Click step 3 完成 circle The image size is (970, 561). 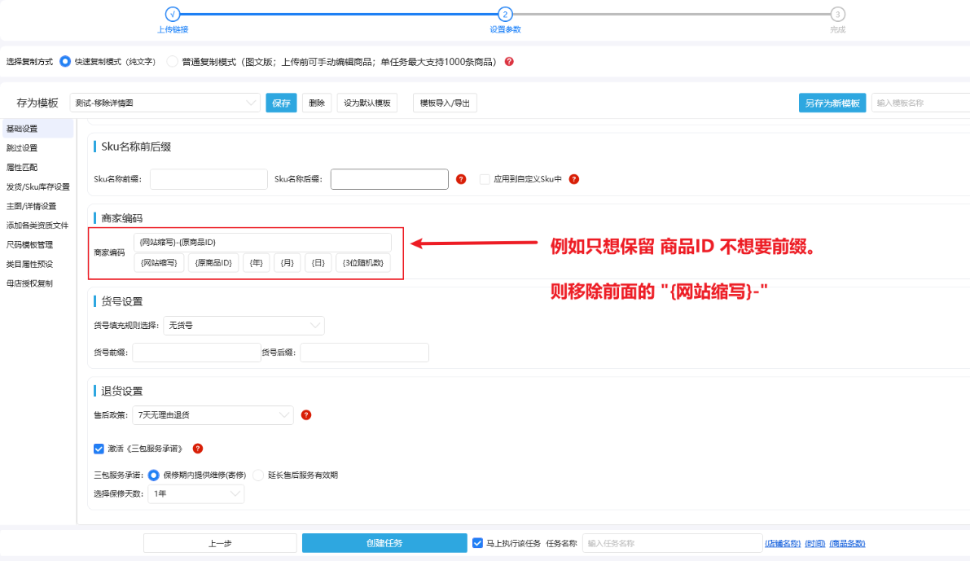point(837,14)
